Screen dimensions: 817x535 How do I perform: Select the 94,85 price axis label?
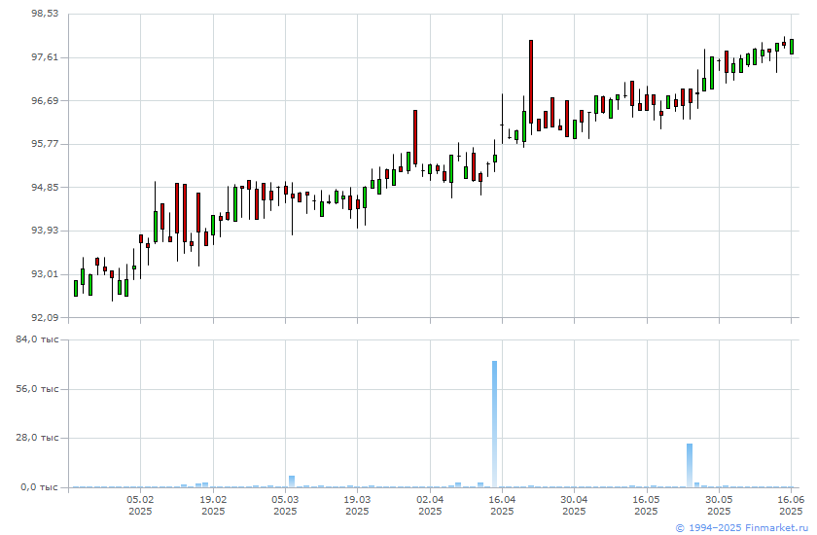tap(46, 187)
